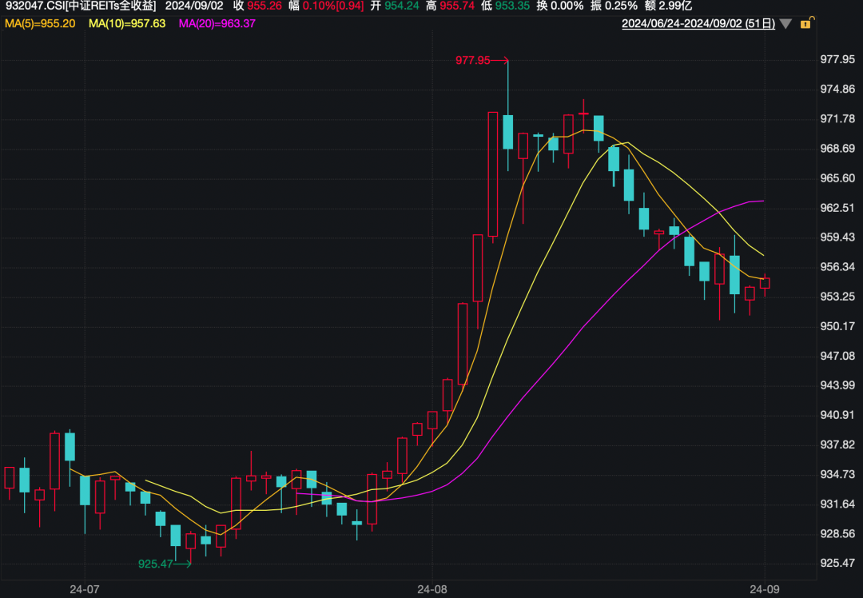Click the turnover rate value 0.00%
863x598 pixels.
(x=567, y=6)
